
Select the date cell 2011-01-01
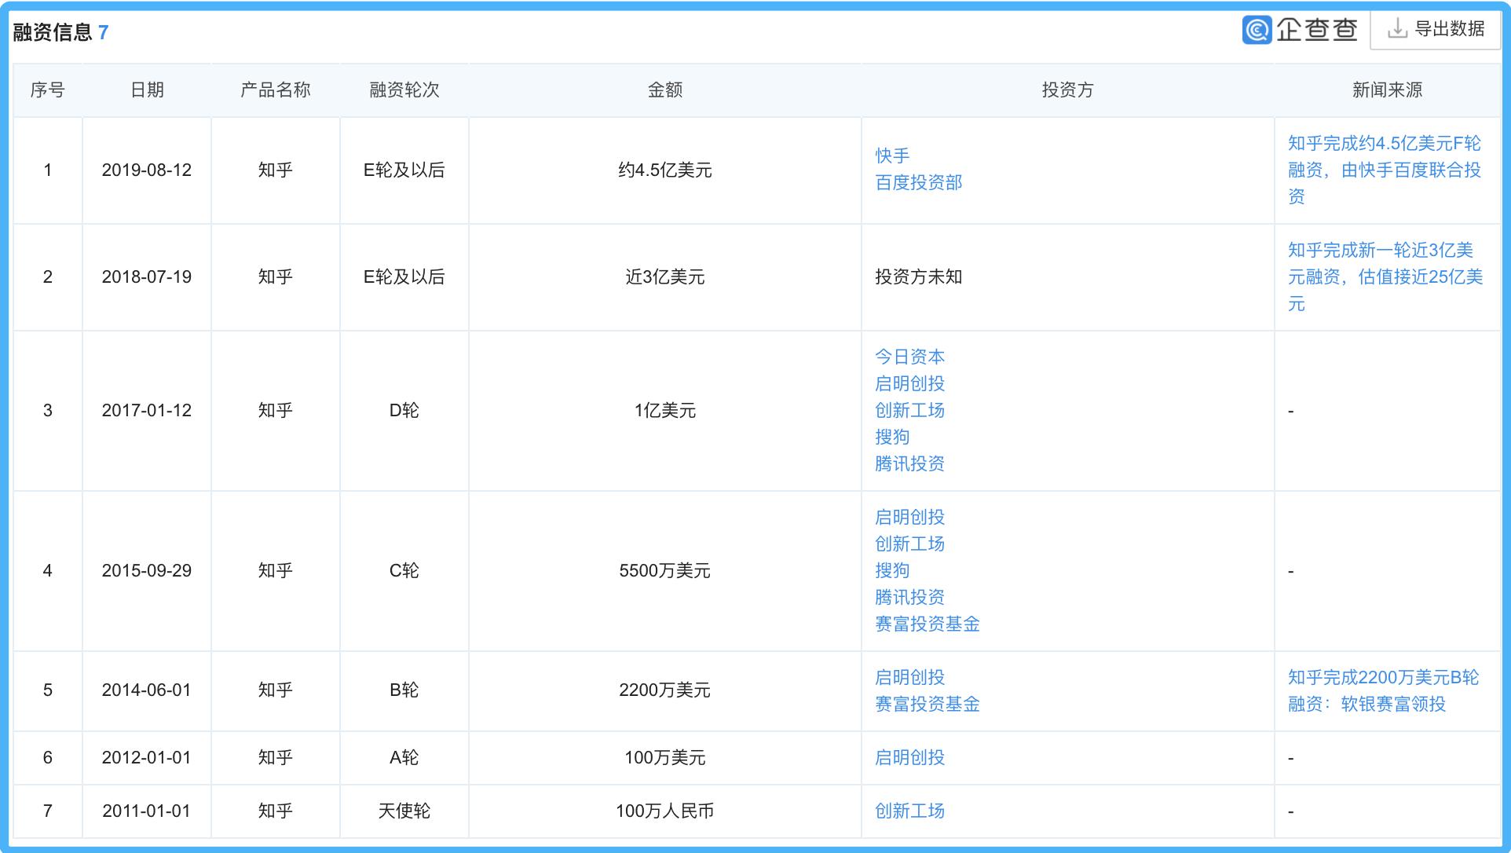point(147,811)
